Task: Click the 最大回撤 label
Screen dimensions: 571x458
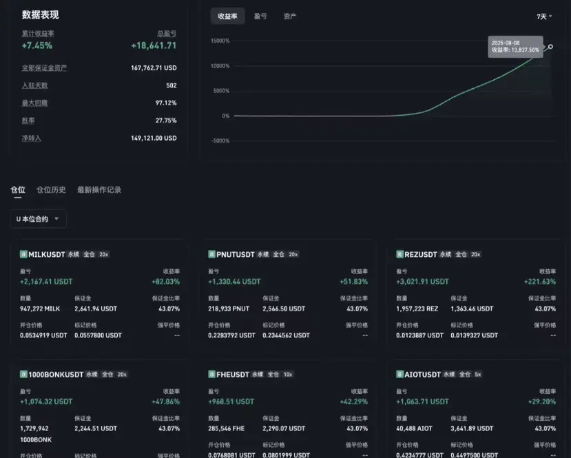Action: [34, 103]
